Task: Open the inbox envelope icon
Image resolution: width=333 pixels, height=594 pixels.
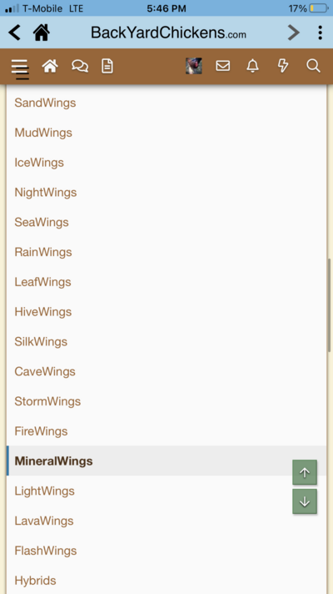Action: pyautogui.click(x=223, y=66)
